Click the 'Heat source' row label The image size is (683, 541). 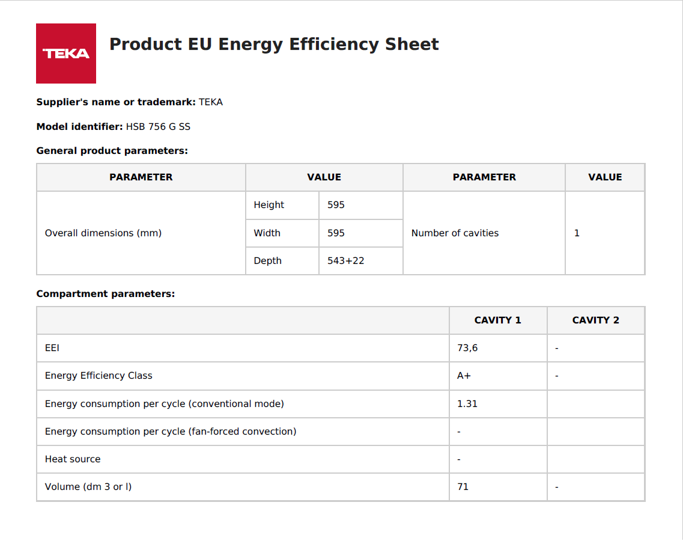[72, 459]
